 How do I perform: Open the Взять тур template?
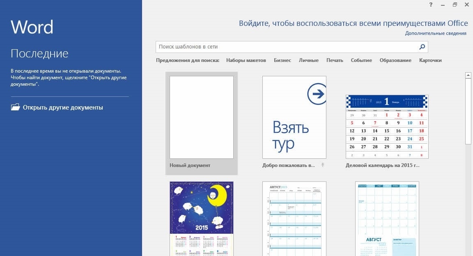[294, 117]
